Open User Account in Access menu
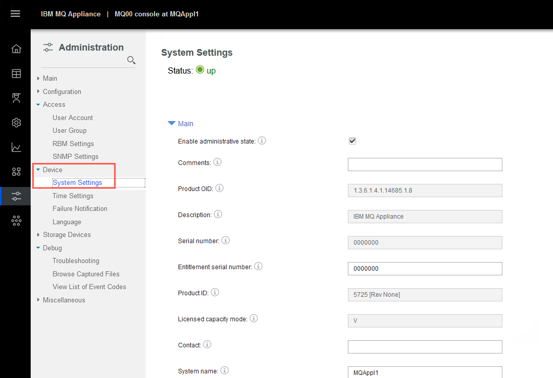Image resolution: width=553 pixels, height=378 pixels. click(x=73, y=117)
